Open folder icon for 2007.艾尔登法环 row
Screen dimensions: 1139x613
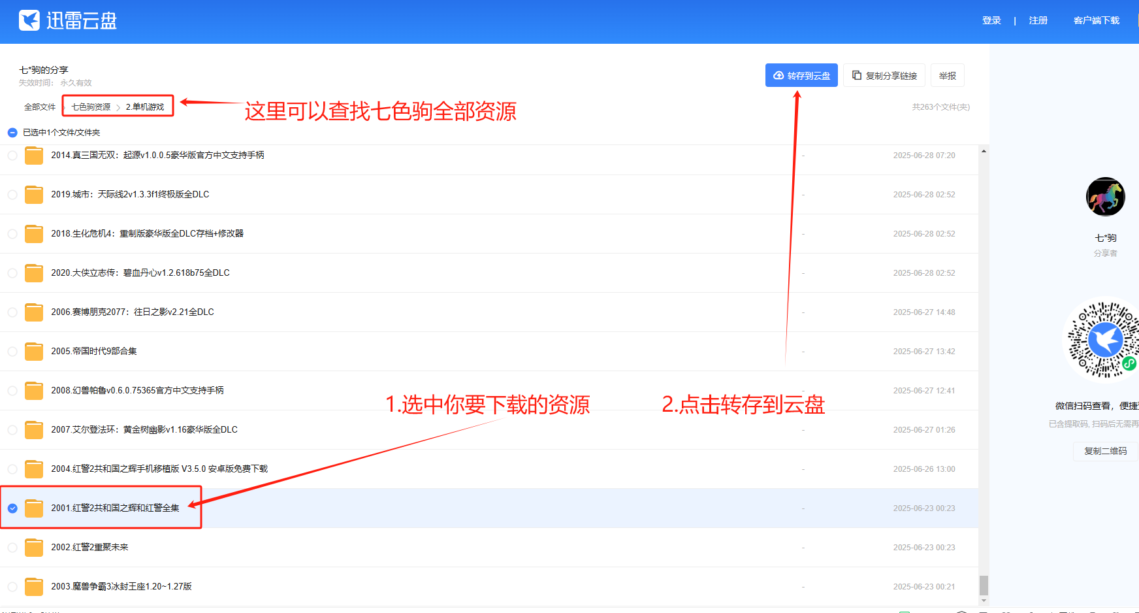pos(34,430)
